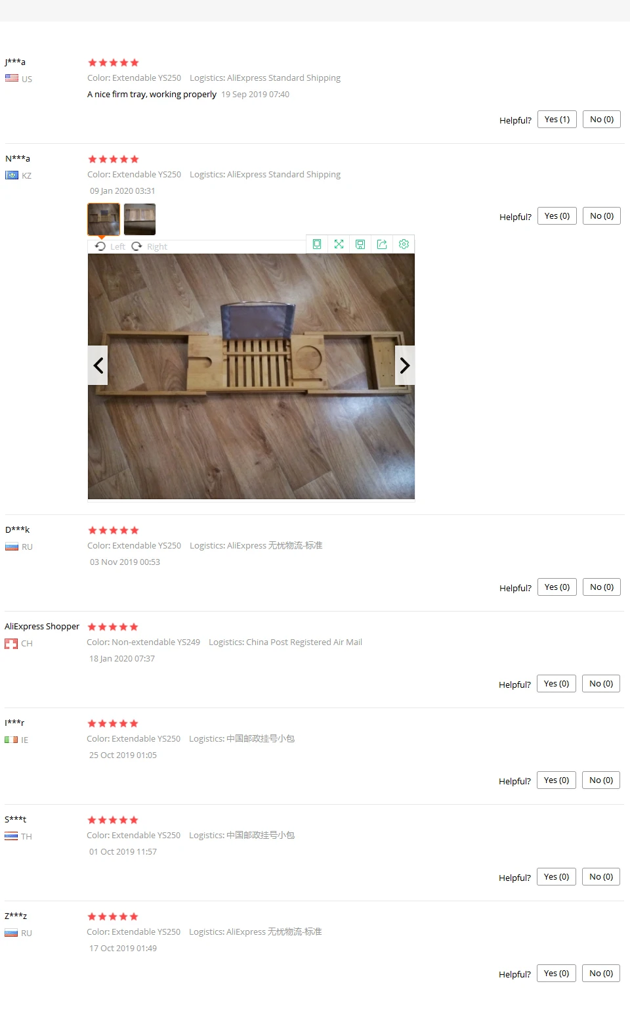Select the second review photo thumbnail

[140, 219]
